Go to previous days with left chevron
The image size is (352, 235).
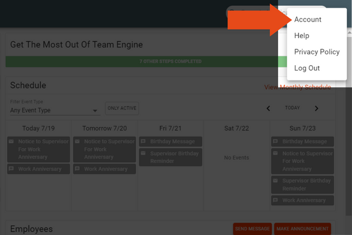268,108
